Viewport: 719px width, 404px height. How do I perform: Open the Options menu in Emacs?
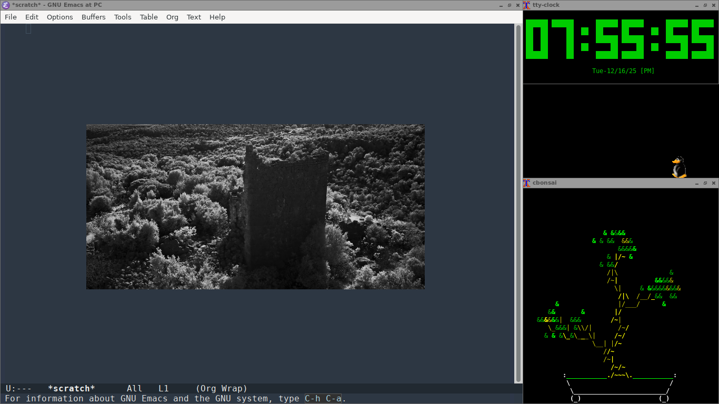point(60,17)
